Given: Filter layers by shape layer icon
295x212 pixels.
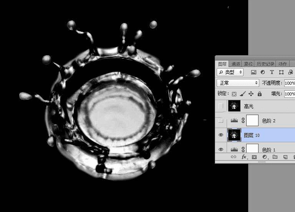Looking at the screenshot, I should click(281, 72).
